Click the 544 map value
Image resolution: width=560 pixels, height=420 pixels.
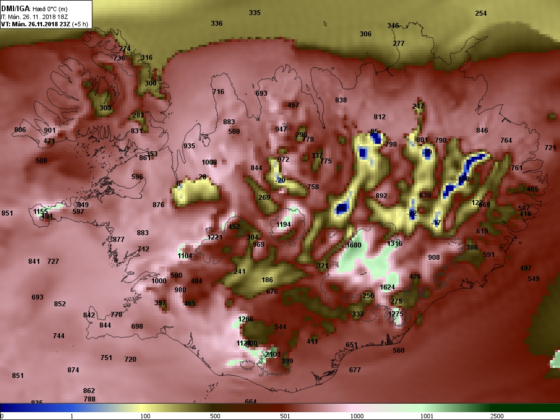coord(281,327)
